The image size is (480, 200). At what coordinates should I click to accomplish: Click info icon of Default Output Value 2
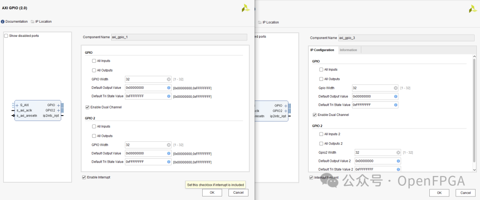[398, 161]
